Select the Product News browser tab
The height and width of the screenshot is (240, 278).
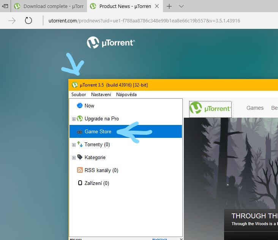pyautogui.click(x=125, y=6)
